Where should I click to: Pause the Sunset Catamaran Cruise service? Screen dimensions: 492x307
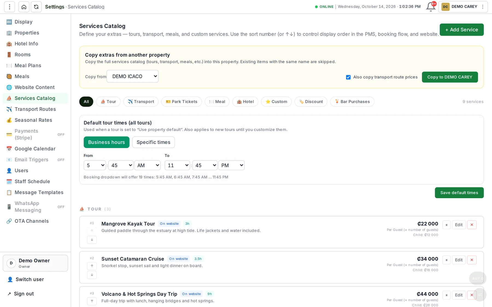pos(446,260)
